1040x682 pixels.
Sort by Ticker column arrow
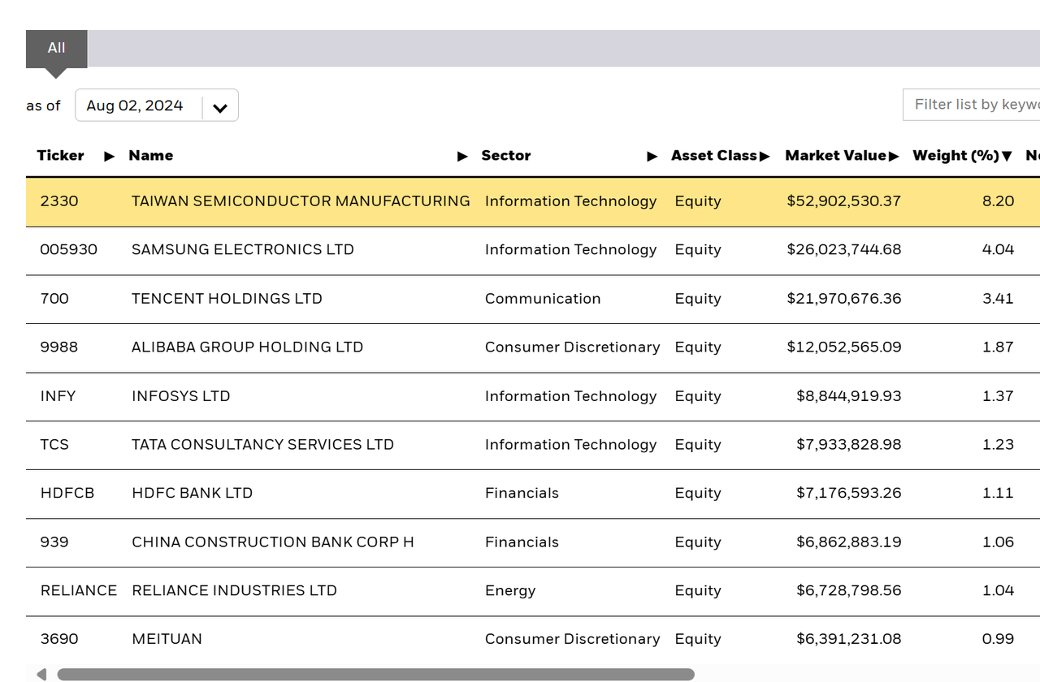tap(110, 156)
